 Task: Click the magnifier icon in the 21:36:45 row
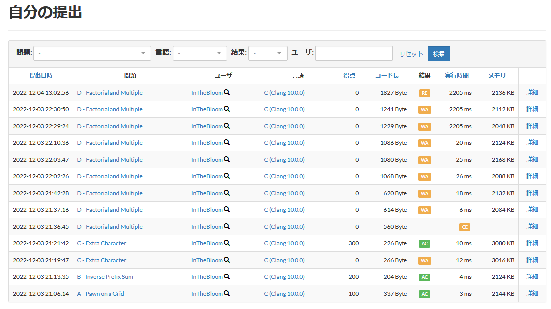[x=227, y=227]
